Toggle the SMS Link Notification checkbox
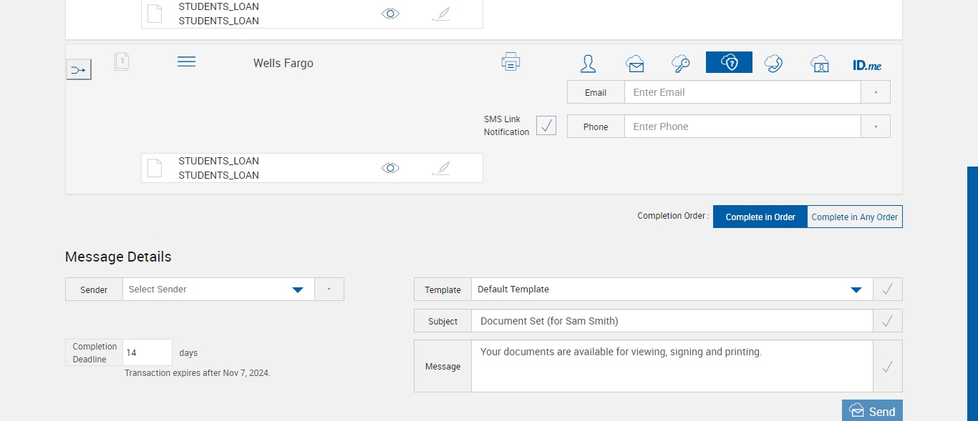978x421 pixels. click(x=546, y=126)
